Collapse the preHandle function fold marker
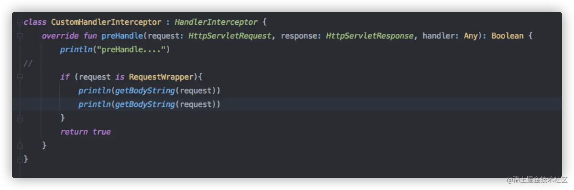 pyautogui.click(x=20, y=36)
